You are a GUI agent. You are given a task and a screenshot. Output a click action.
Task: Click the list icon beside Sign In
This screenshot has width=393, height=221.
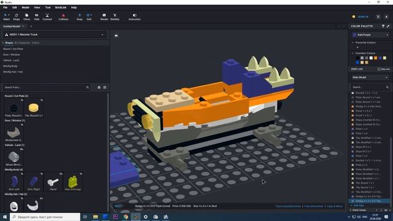(378, 17)
